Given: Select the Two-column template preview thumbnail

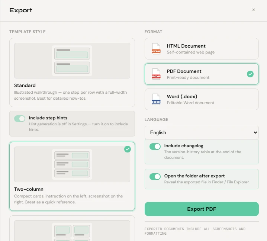Looking at the screenshot, I should (x=72, y=164).
